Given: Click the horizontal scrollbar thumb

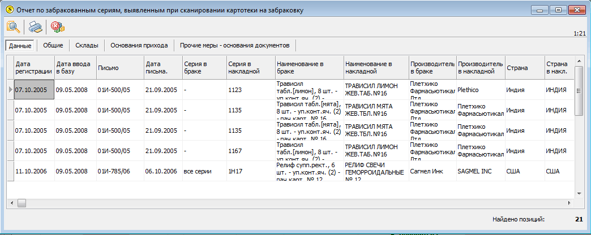Looking at the screenshot, I should 22,203.
